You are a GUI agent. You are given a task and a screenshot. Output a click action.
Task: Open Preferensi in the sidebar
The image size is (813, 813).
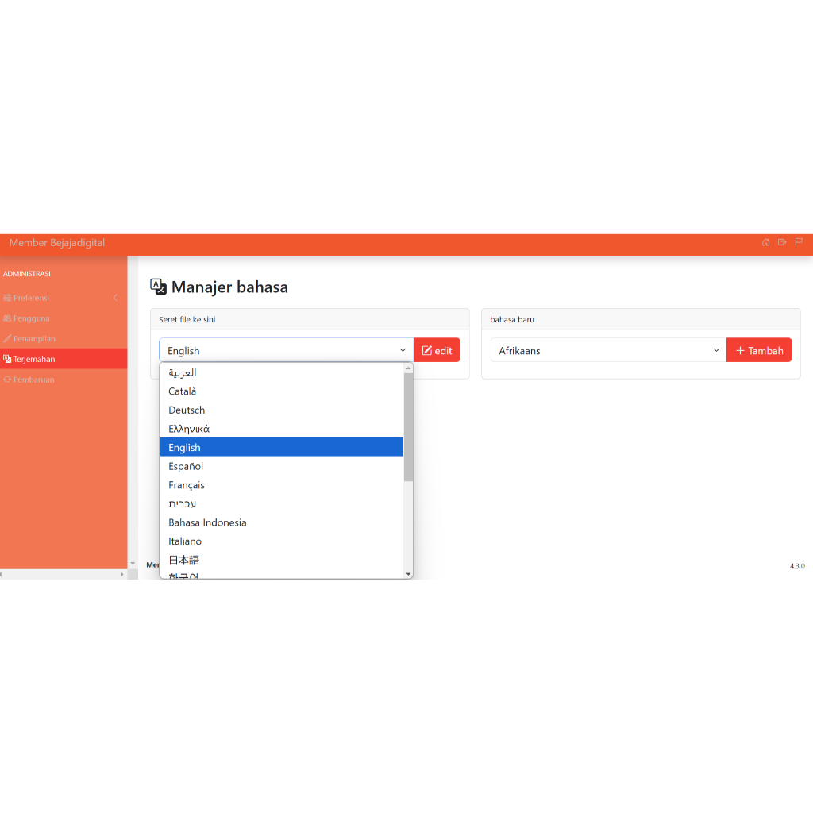tap(31, 298)
